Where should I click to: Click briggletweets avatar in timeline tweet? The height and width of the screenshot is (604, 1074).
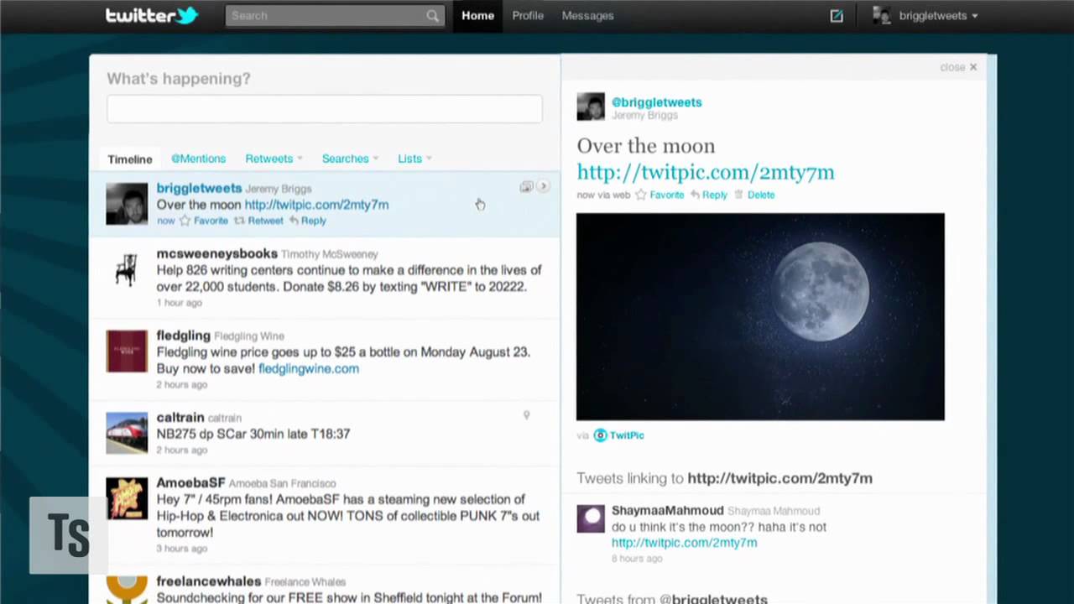coord(127,204)
